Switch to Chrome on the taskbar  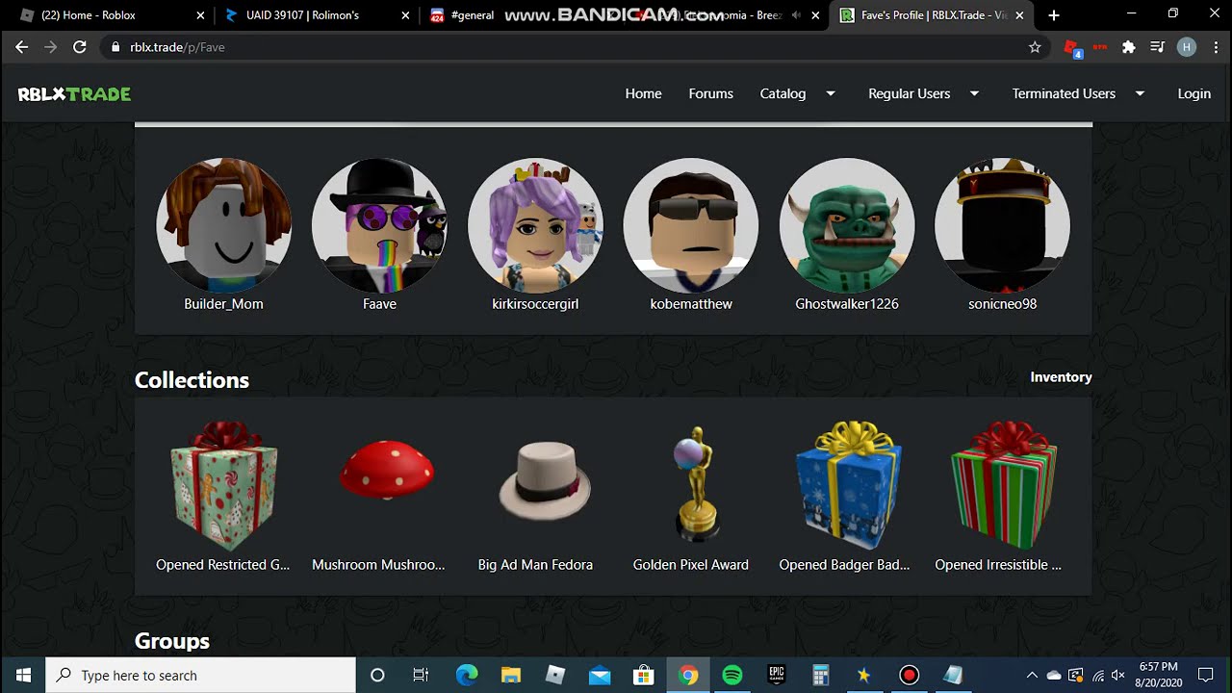pos(687,675)
